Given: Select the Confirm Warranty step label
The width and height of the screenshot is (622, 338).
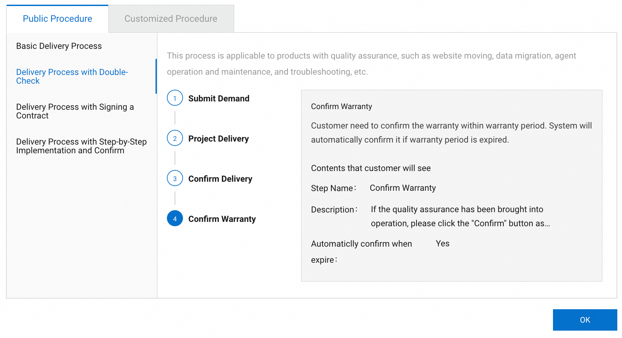Looking at the screenshot, I should click(x=222, y=219).
